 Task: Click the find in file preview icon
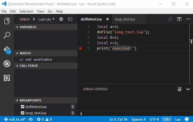click(x=170, y=19)
